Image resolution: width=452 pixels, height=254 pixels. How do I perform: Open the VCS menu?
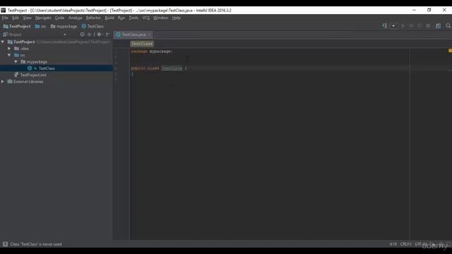[x=146, y=18]
